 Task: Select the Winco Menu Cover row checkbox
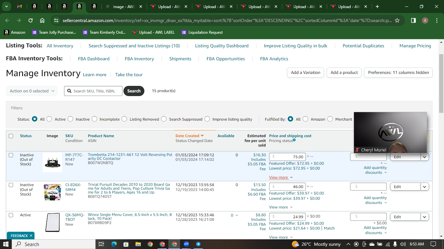click(x=11, y=215)
